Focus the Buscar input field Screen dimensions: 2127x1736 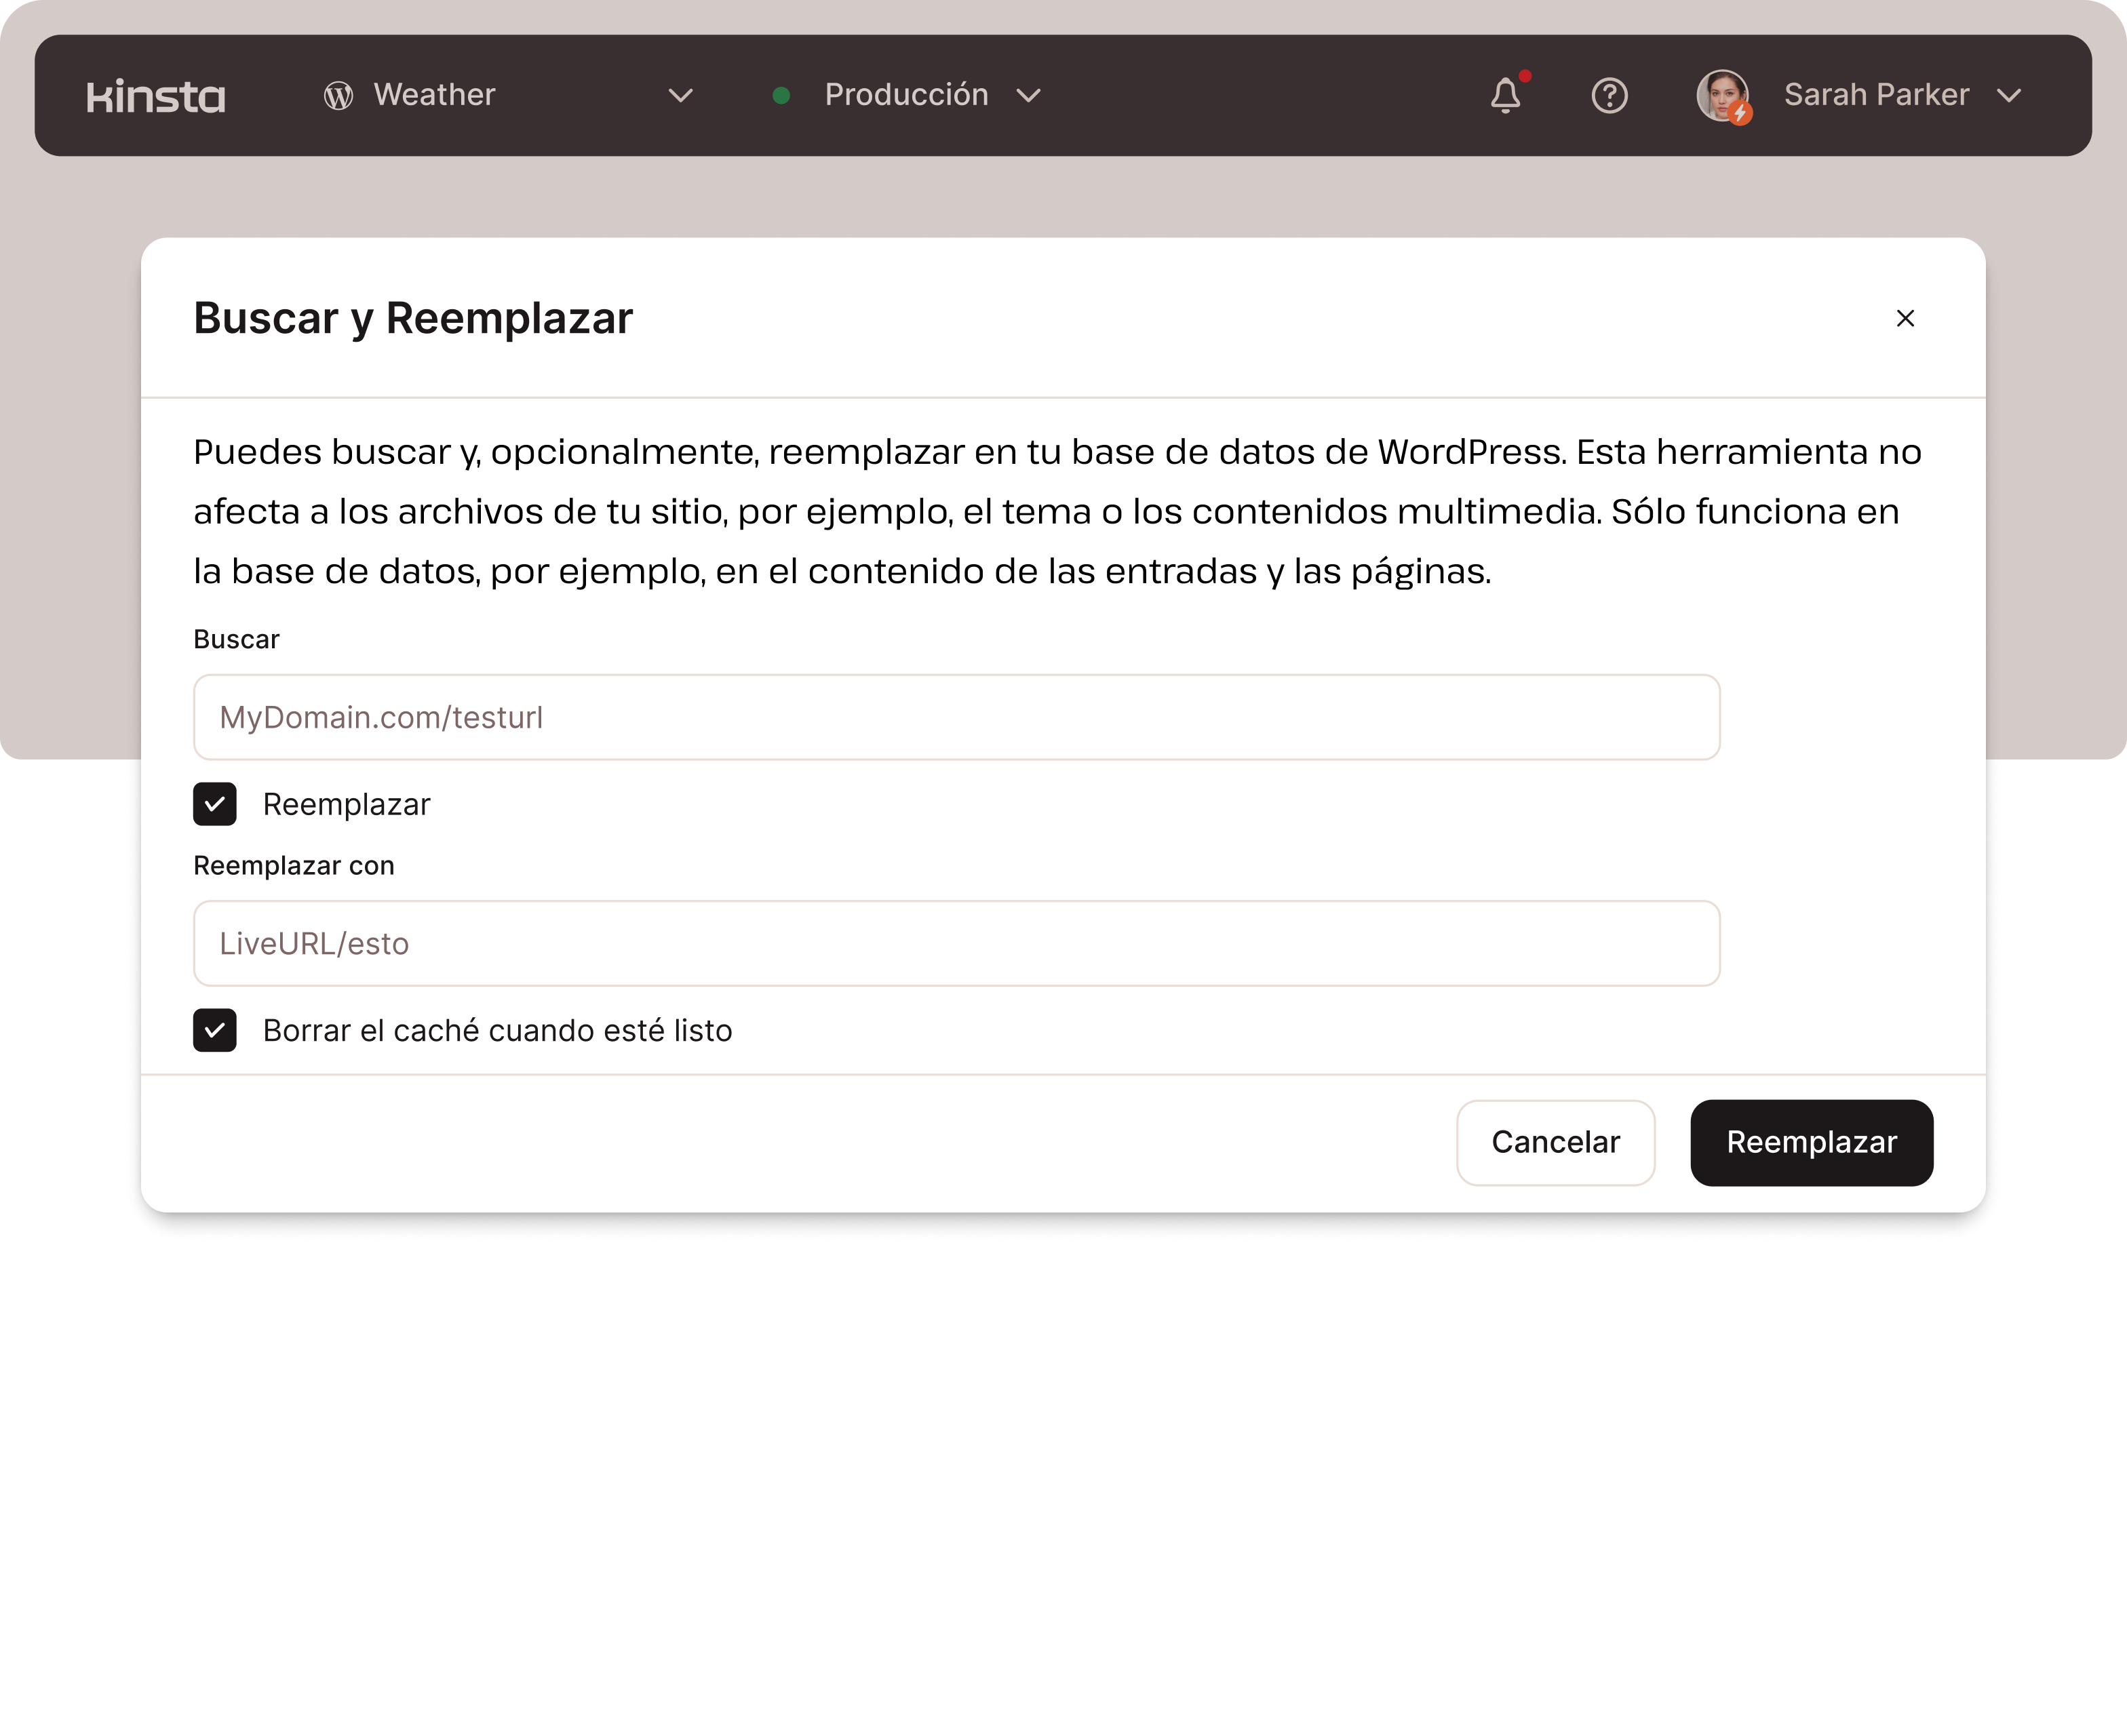[956, 717]
